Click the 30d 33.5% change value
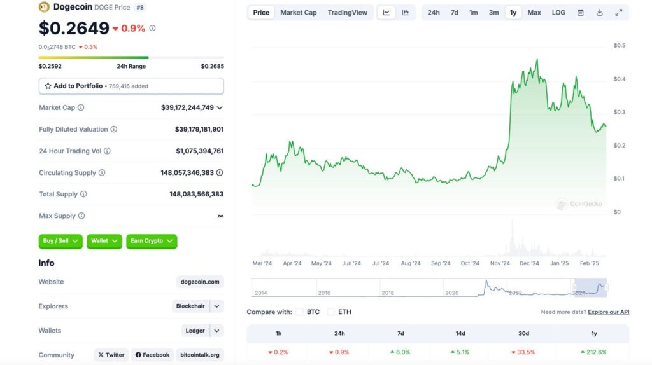The width and height of the screenshot is (652, 365). pyautogui.click(x=523, y=352)
